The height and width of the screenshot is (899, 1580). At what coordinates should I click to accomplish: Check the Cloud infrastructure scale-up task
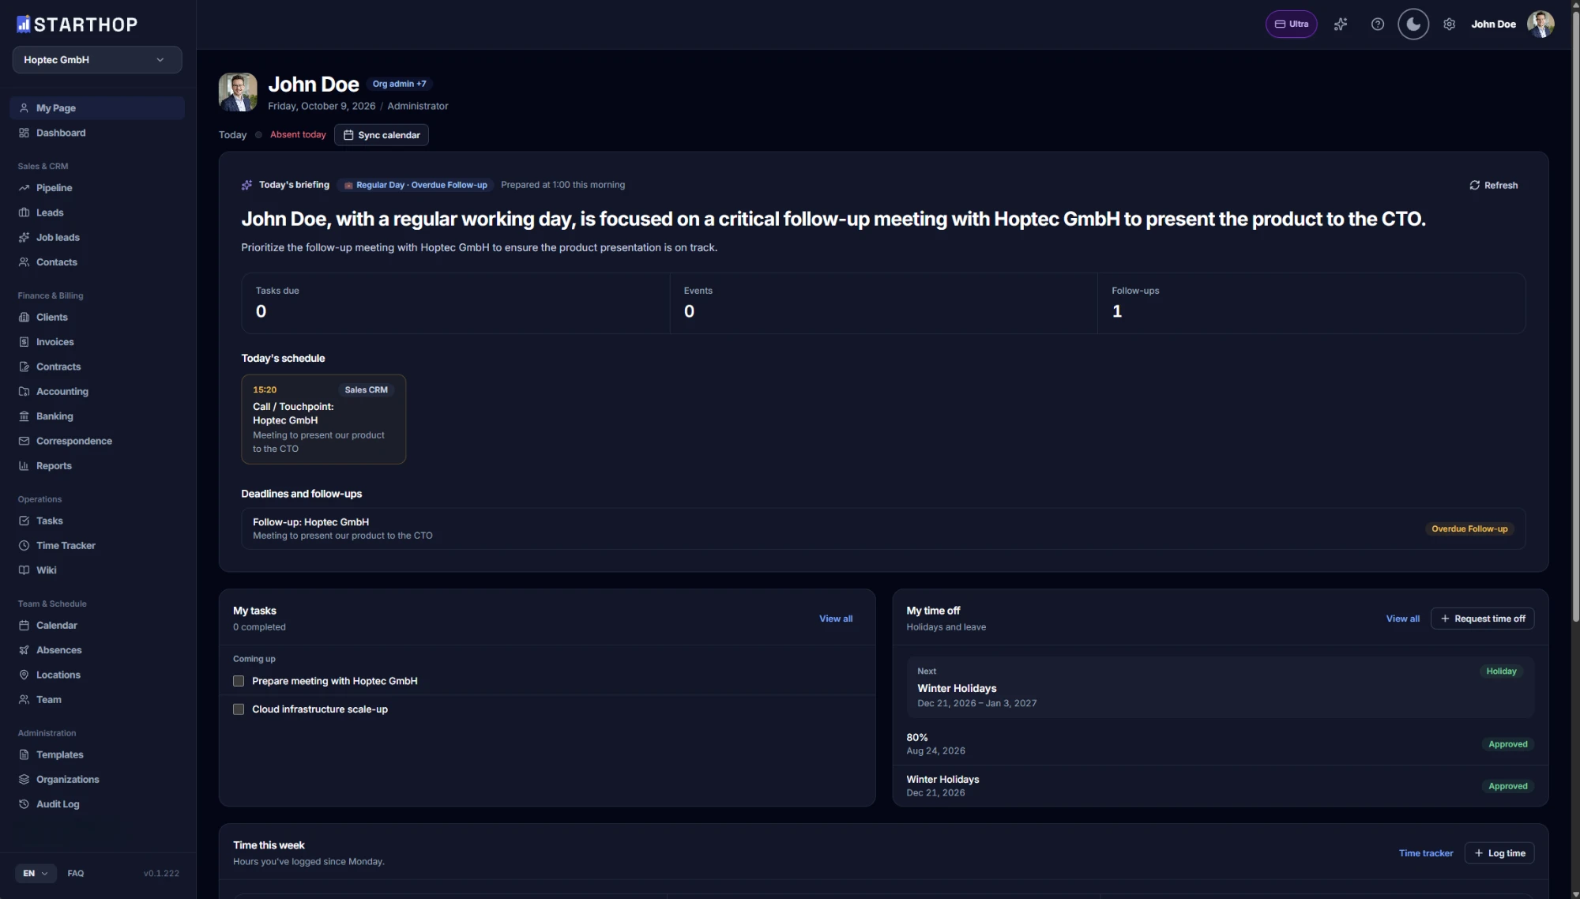pos(239,709)
